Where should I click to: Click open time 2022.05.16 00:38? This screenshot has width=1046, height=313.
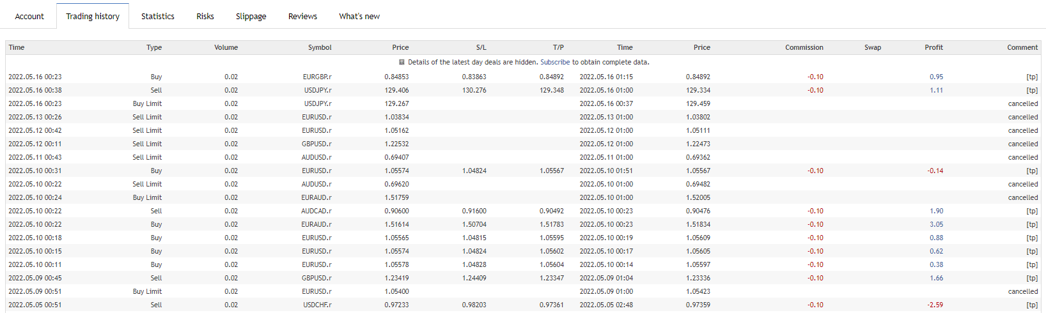pos(35,90)
